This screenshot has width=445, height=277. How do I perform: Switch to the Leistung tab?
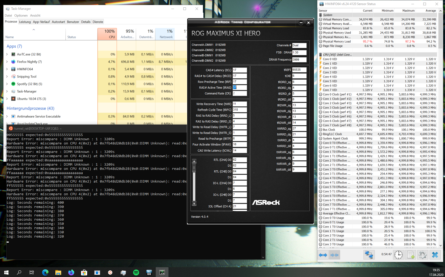(x=25, y=22)
